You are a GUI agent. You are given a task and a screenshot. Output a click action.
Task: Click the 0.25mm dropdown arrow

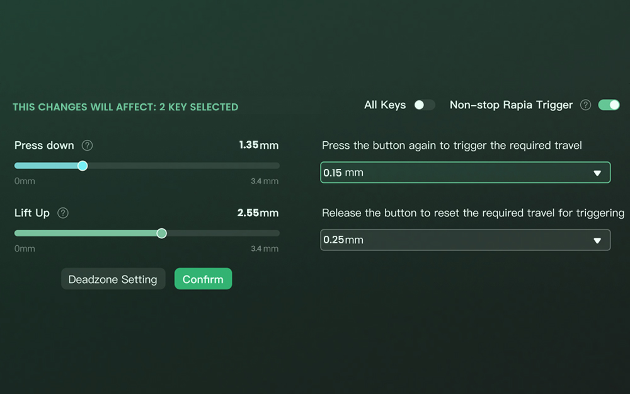click(597, 241)
